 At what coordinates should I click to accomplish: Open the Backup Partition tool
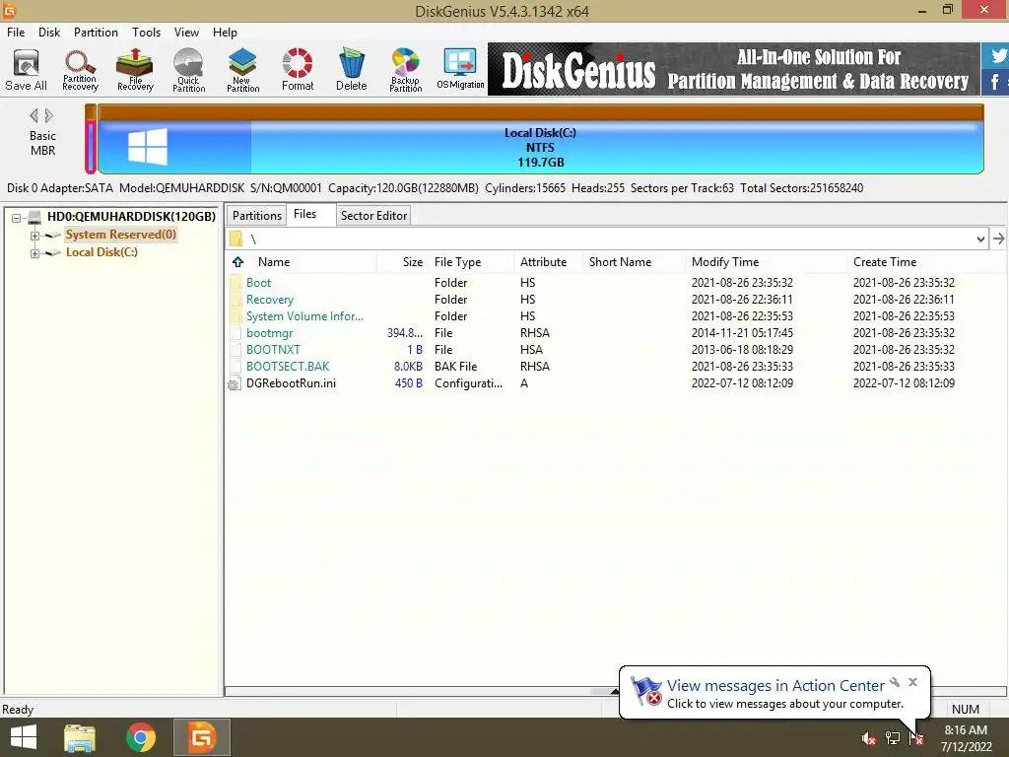pos(405,70)
